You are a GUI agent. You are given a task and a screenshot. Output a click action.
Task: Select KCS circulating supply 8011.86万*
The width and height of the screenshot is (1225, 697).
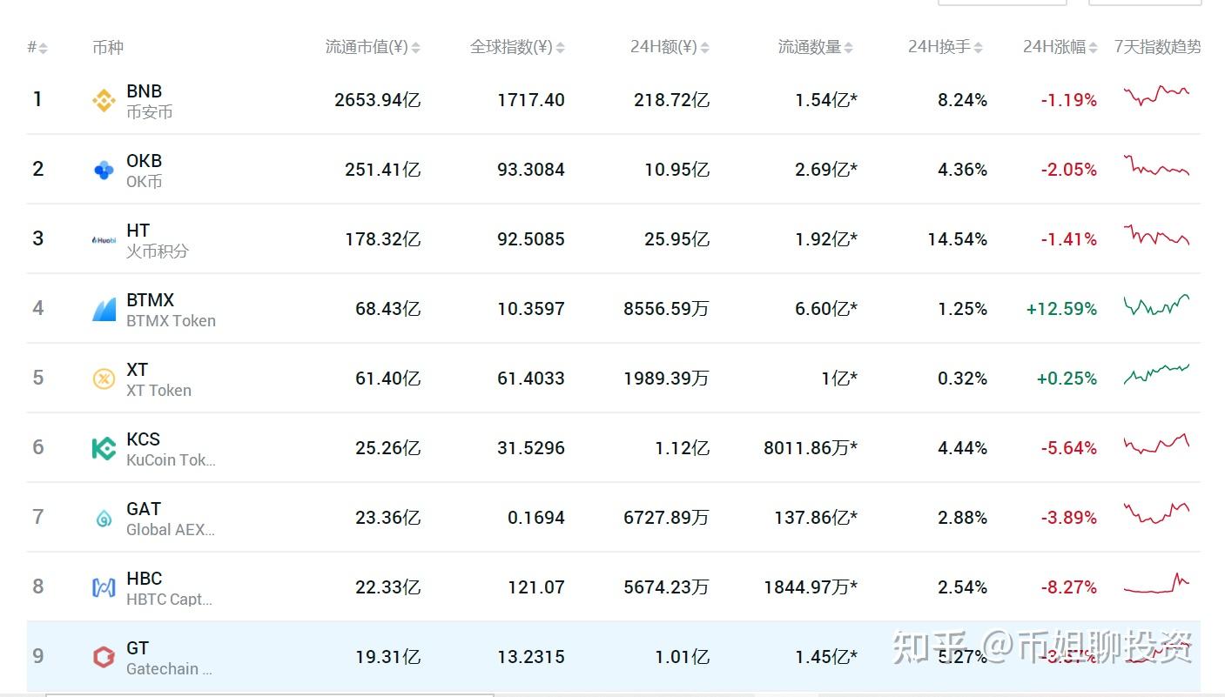point(811,448)
